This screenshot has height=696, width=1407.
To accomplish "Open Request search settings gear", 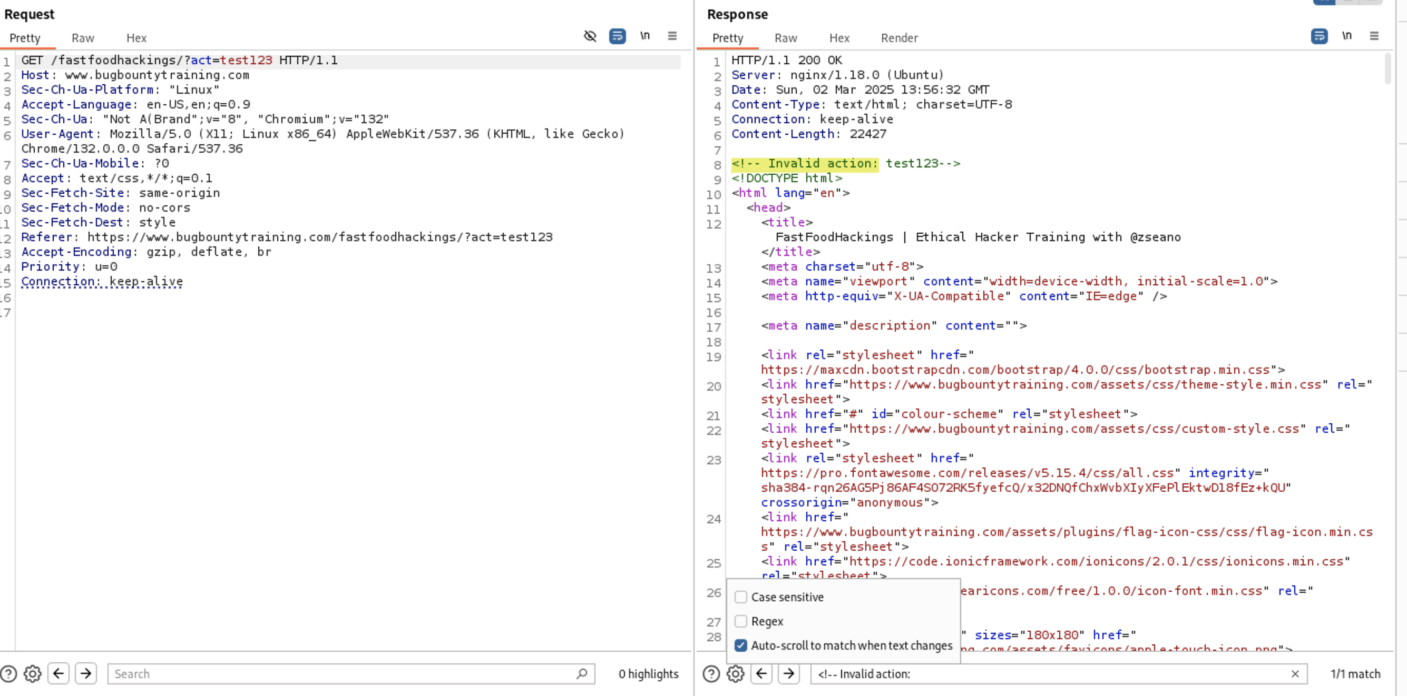I will pos(32,673).
